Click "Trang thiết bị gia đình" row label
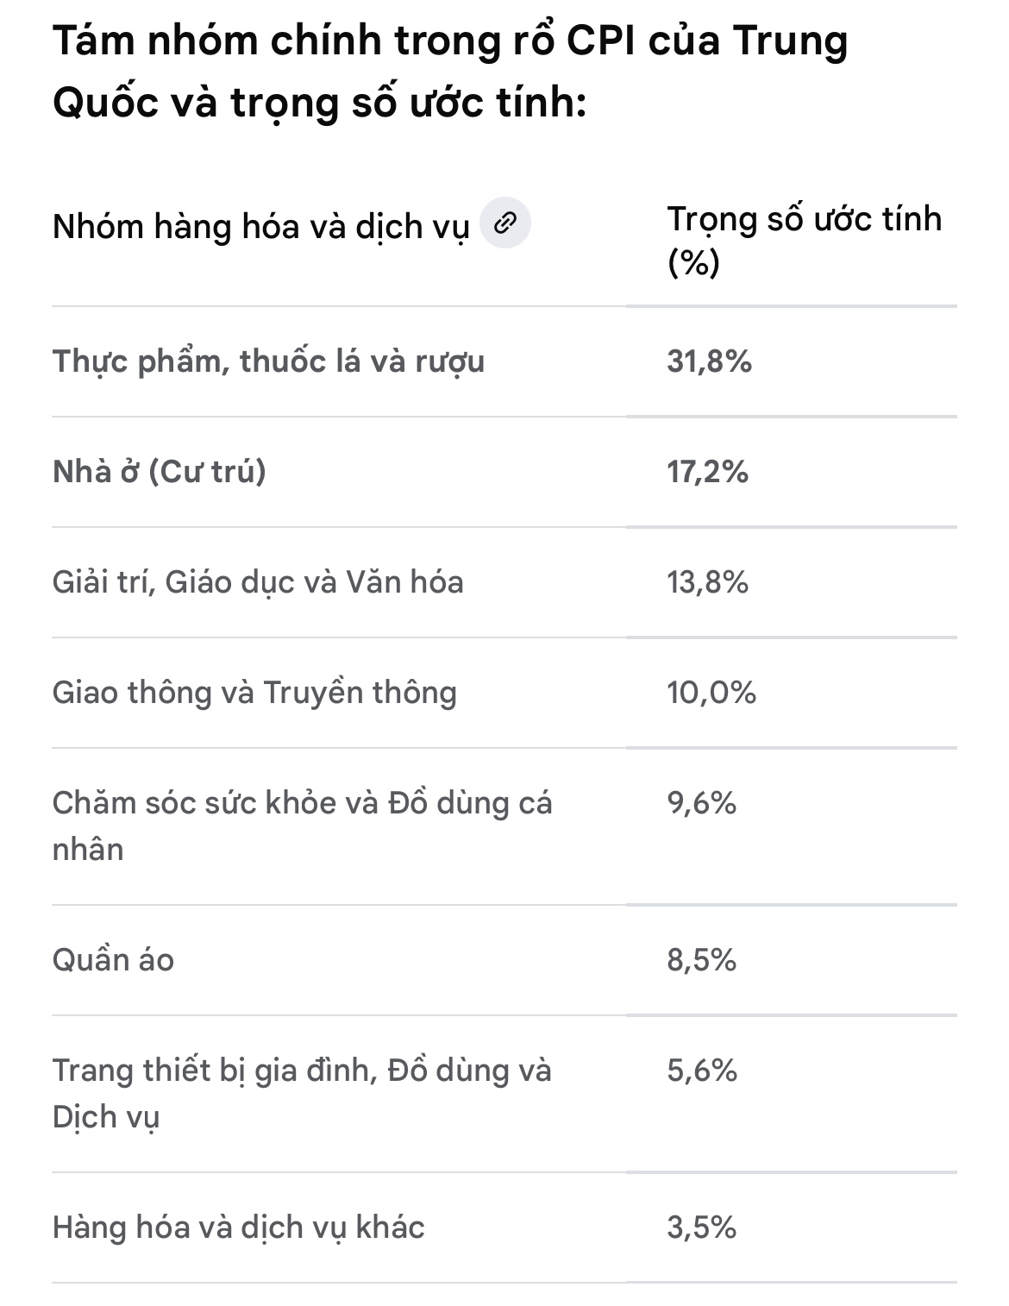The height and width of the screenshot is (1306, 1009). (x=302, y=1093)
